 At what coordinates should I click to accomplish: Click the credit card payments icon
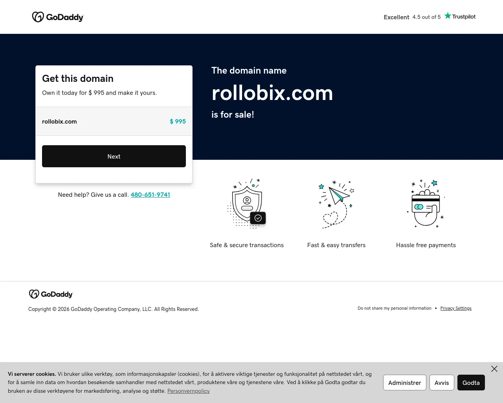426,204
